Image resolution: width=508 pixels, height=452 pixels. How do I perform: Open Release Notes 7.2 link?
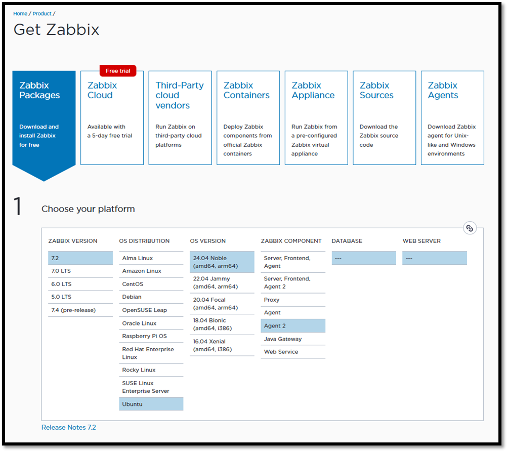pyautogui.click(x=69, y=428)
